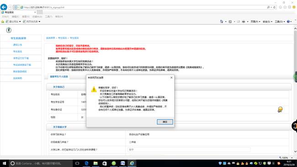This screenshot has width=297, height=167.
Task: Click the page scrollbar down arrow
Action: [295, 151]
